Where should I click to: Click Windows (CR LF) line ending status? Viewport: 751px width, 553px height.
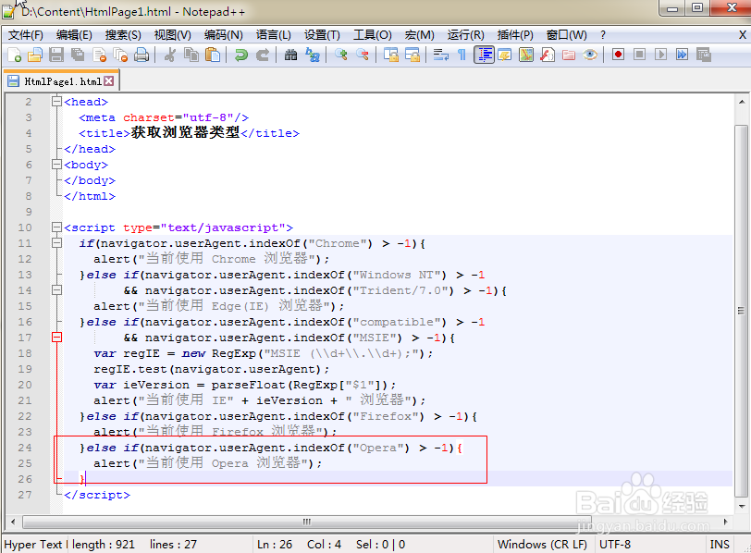pyautogui.click(x=542, y=545)
